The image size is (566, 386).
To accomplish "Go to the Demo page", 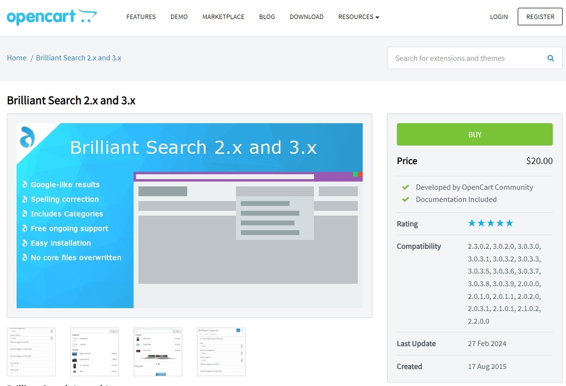I will (x=179, y=17).
